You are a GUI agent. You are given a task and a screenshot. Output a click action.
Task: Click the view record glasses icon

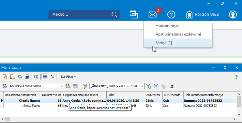coord(12,77)
